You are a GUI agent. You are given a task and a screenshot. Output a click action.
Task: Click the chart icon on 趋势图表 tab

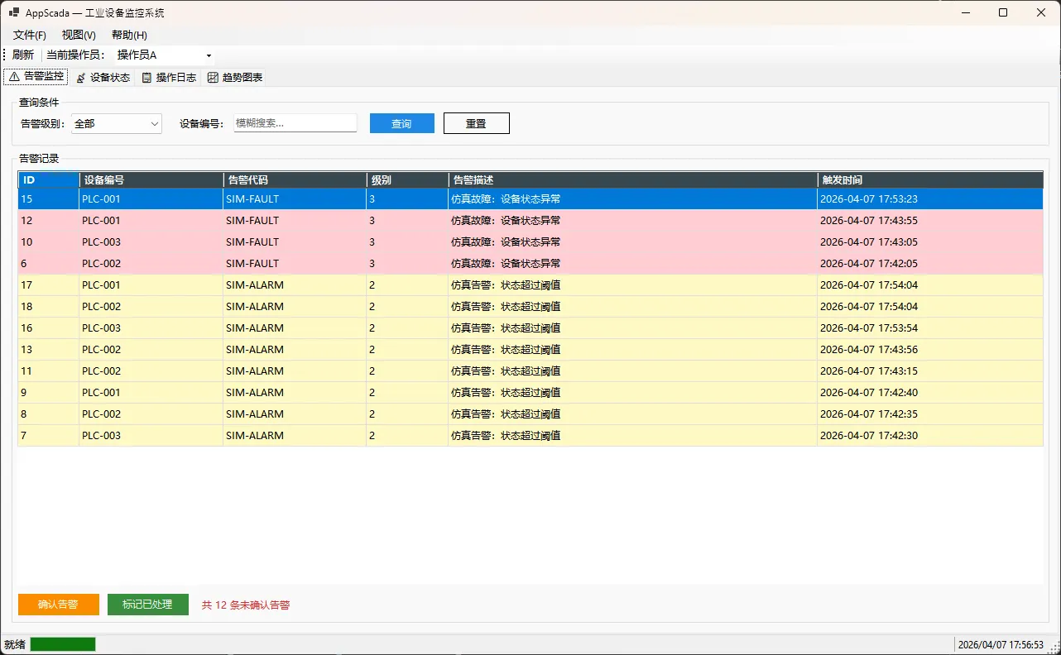coord(213,78)
